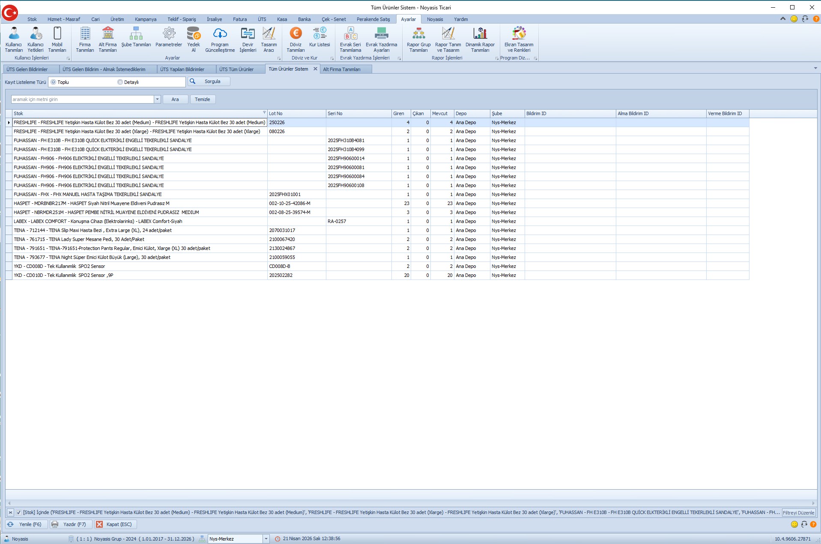Open Stok column filter dropdown
Screen dimensions: 821x544
264,113
